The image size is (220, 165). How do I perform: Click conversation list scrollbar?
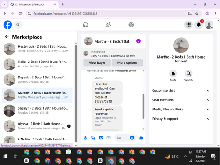coord(76,93)
